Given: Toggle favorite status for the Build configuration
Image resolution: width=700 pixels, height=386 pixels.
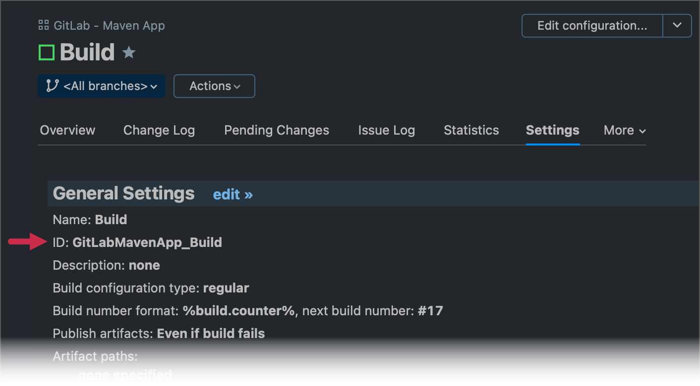Looking at the screenshot, I should 129,51.
